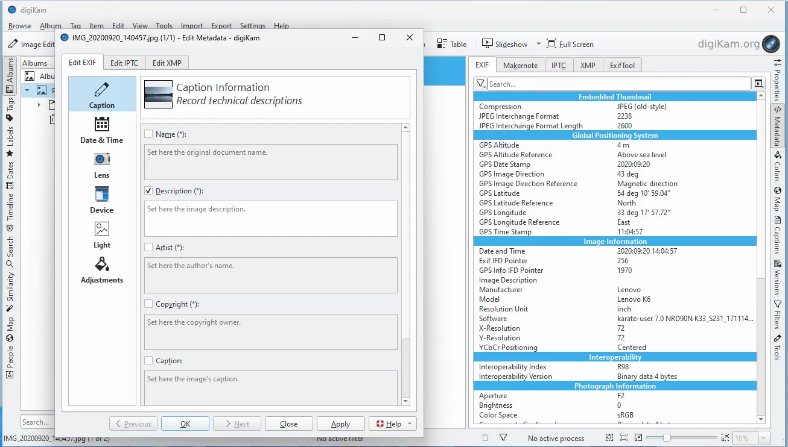
Task: Click the albums Search field
Action: pos(37,422)
